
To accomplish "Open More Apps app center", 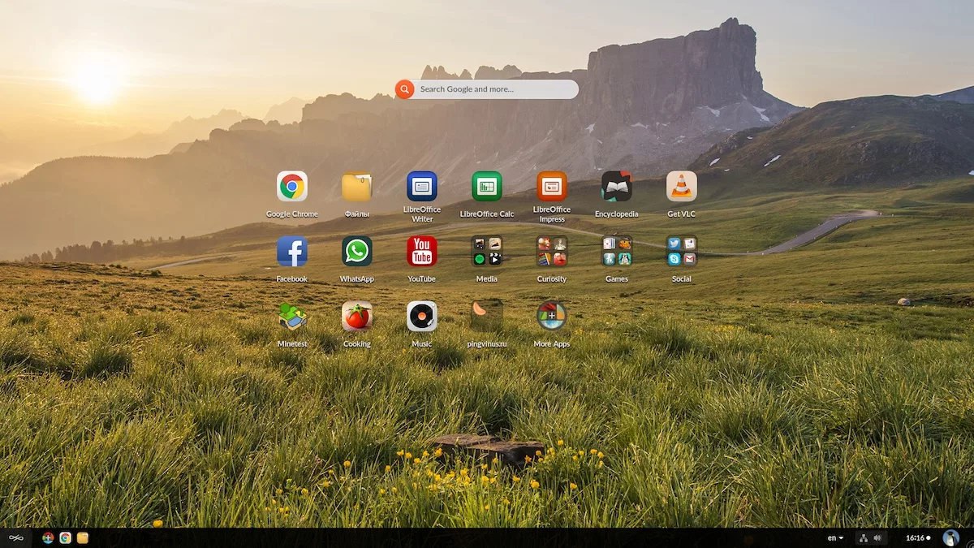I will (x=552, y=316).
